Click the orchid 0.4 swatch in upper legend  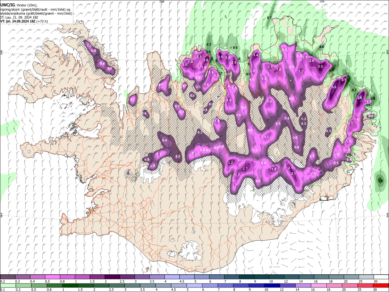(37, 277)
